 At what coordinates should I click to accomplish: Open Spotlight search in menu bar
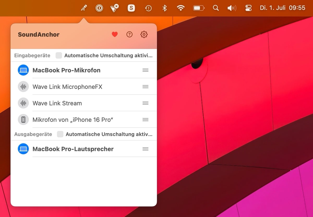click(x=216, y=8)
